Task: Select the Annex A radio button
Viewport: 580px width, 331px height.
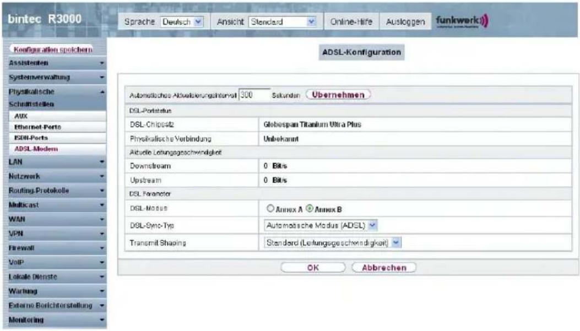Action: 270,209
